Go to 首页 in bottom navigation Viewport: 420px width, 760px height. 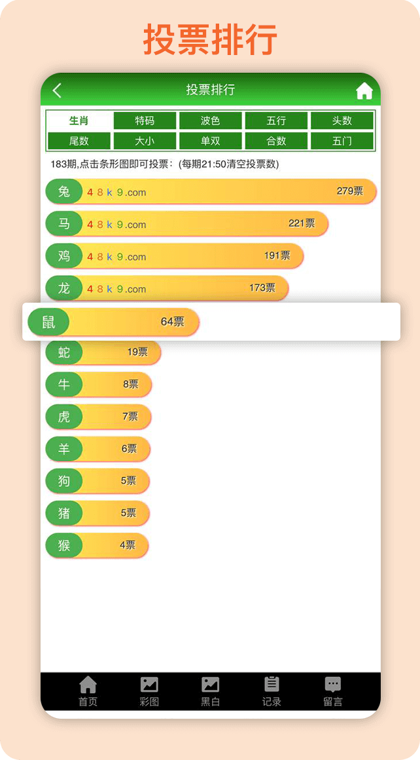click(88, 692)
